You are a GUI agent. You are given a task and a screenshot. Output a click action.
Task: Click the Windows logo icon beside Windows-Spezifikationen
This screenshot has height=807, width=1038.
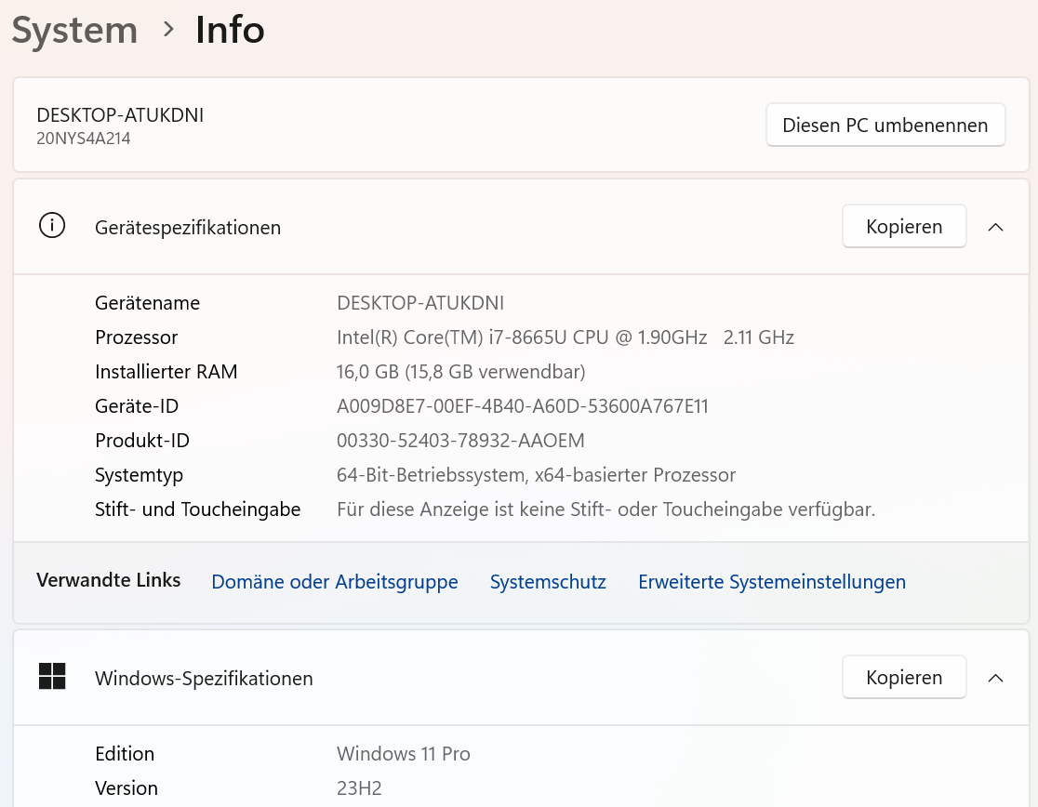click(52, 677)
